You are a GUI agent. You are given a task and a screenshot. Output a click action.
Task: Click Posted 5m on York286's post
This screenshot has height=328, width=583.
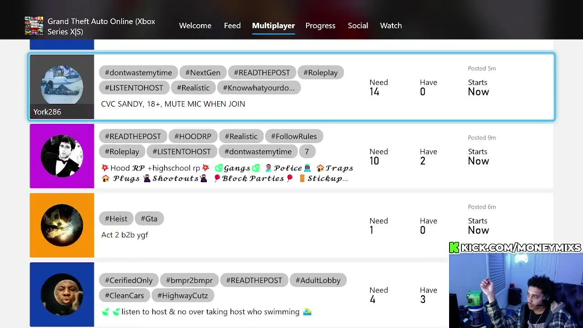(x=482, y=68)
